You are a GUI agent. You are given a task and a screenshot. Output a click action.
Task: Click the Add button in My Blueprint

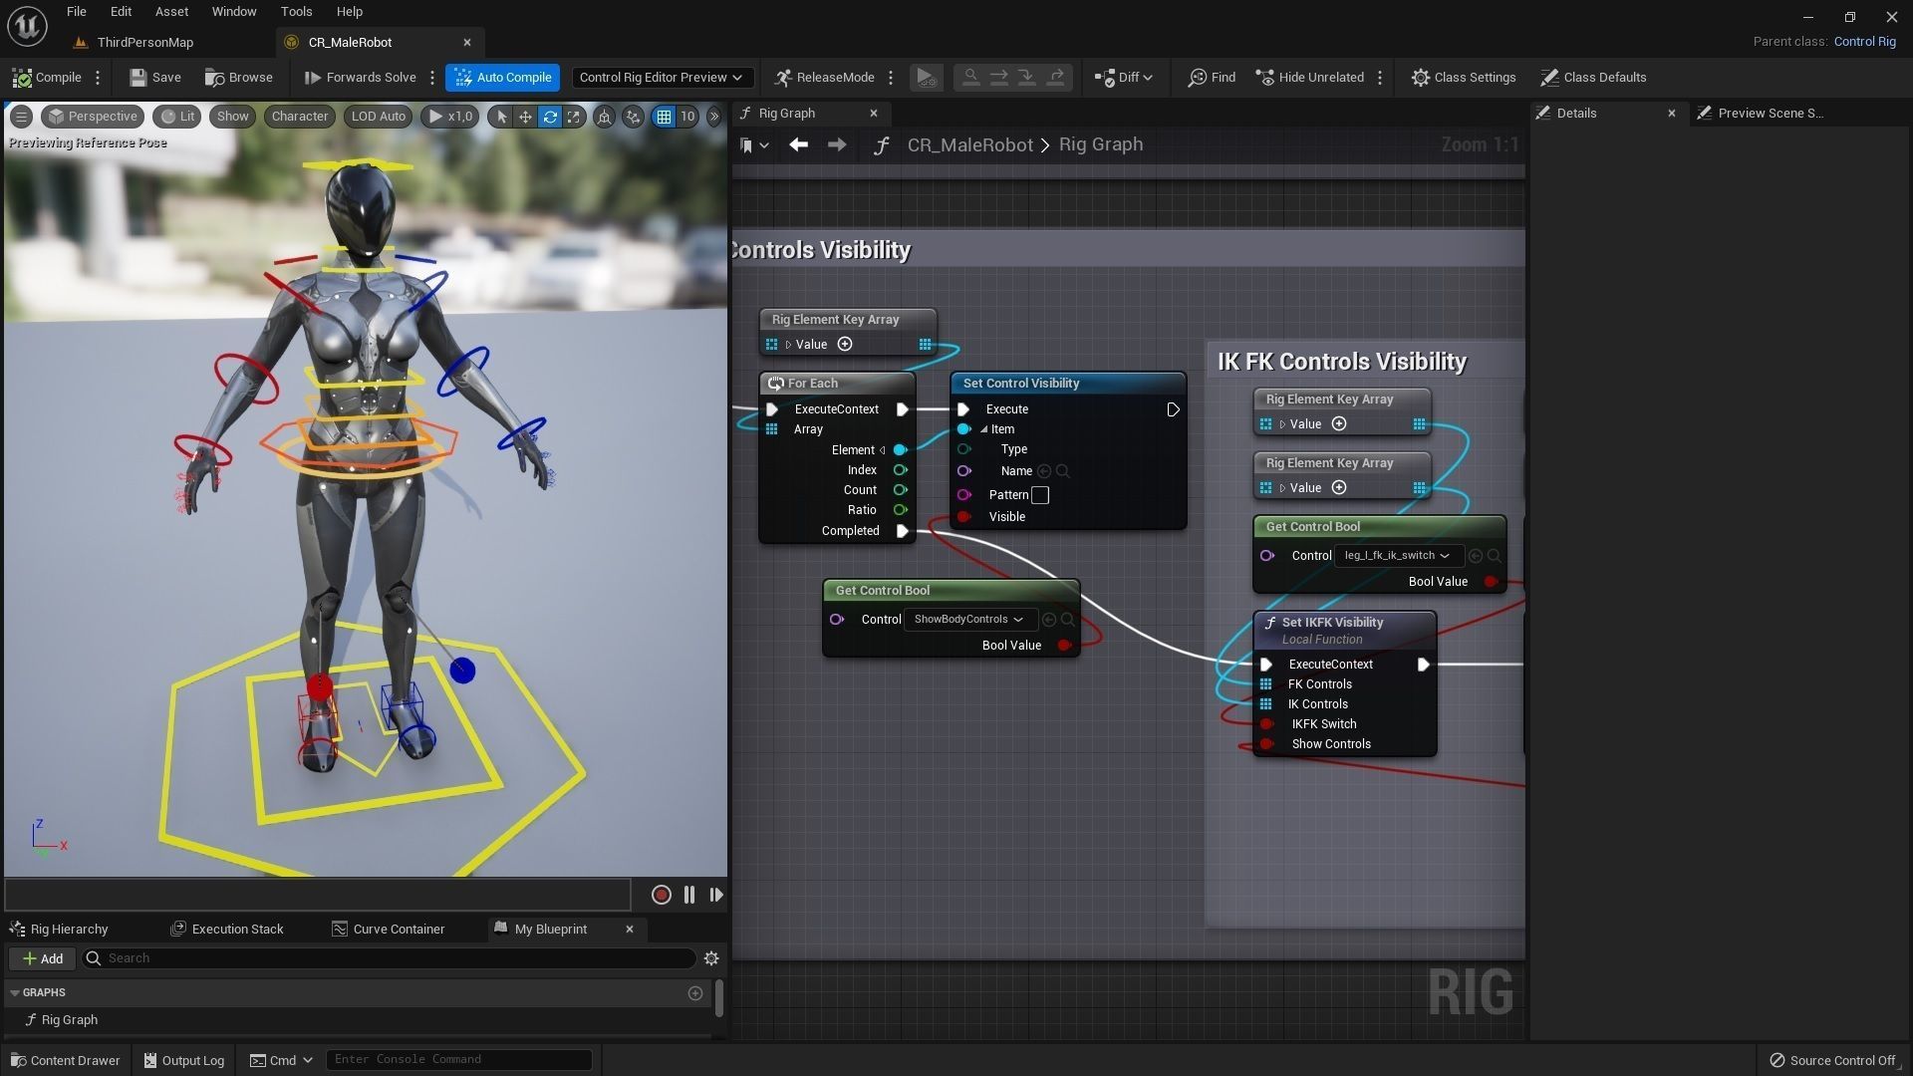43,958
